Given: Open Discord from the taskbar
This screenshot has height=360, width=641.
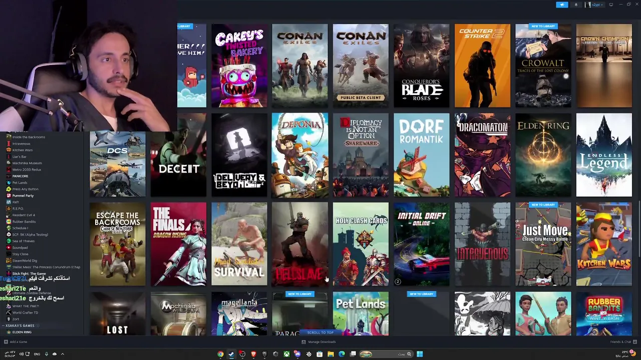Looking at the screenshot, I should tap(297, 354).
